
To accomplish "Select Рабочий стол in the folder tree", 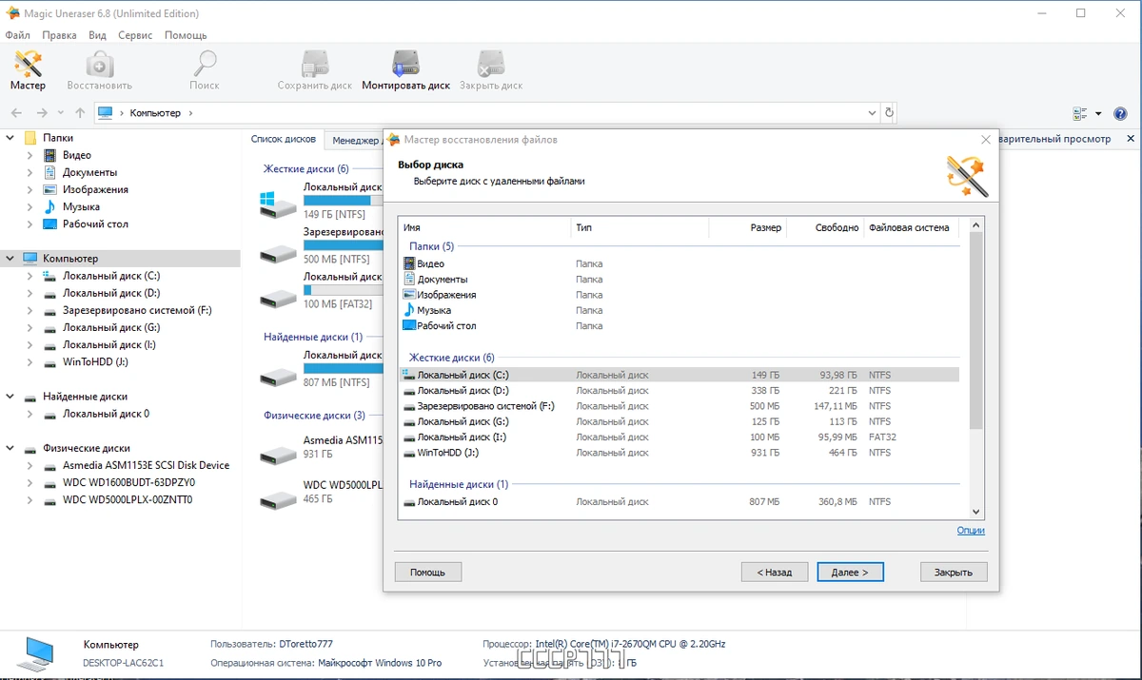I will (95, 224).
